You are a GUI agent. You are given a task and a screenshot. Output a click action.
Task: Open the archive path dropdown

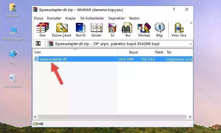tap(191, 44)
